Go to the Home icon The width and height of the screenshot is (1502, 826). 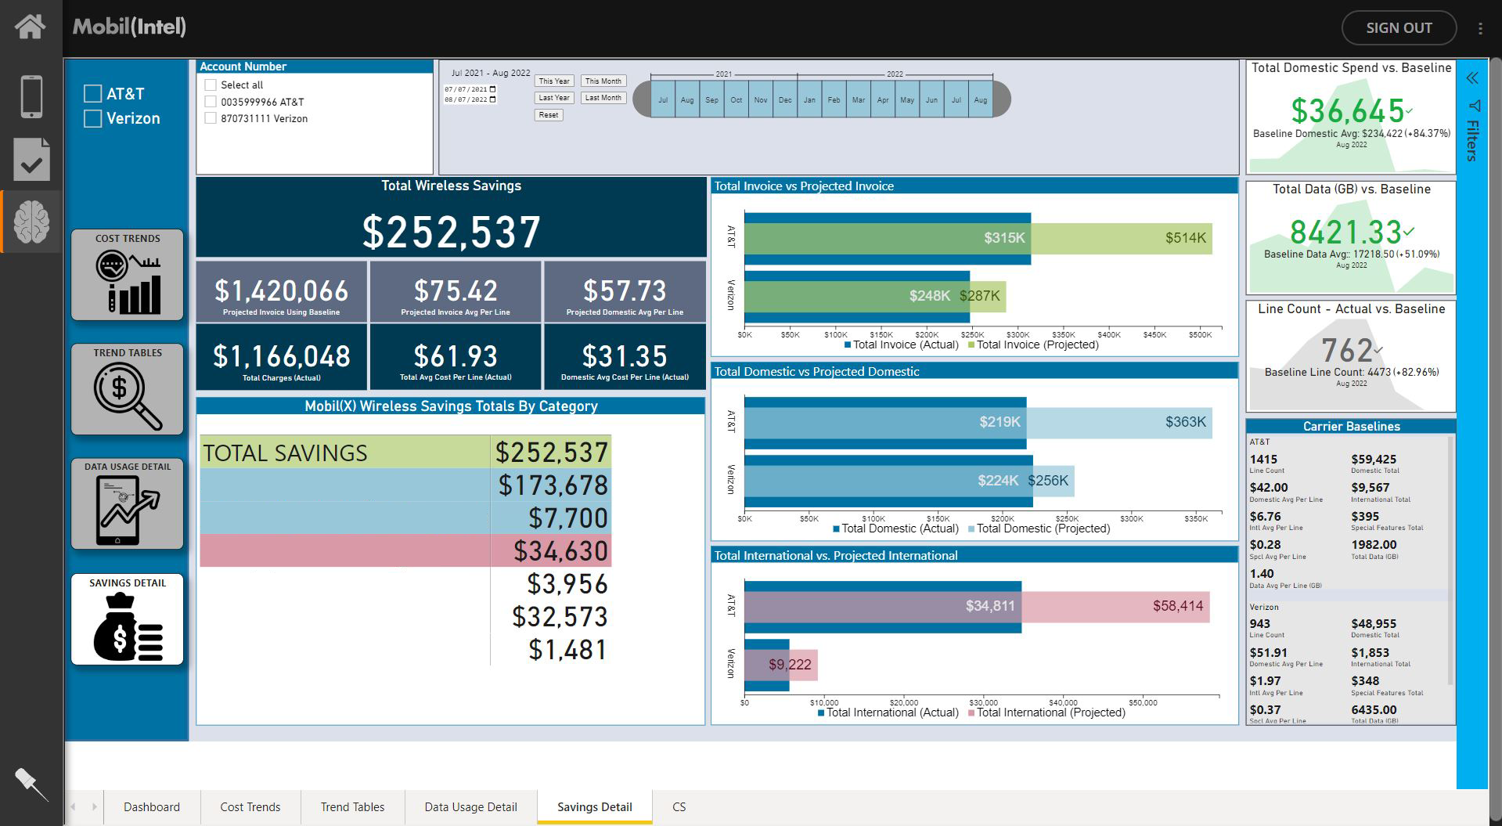coord(30,26)
